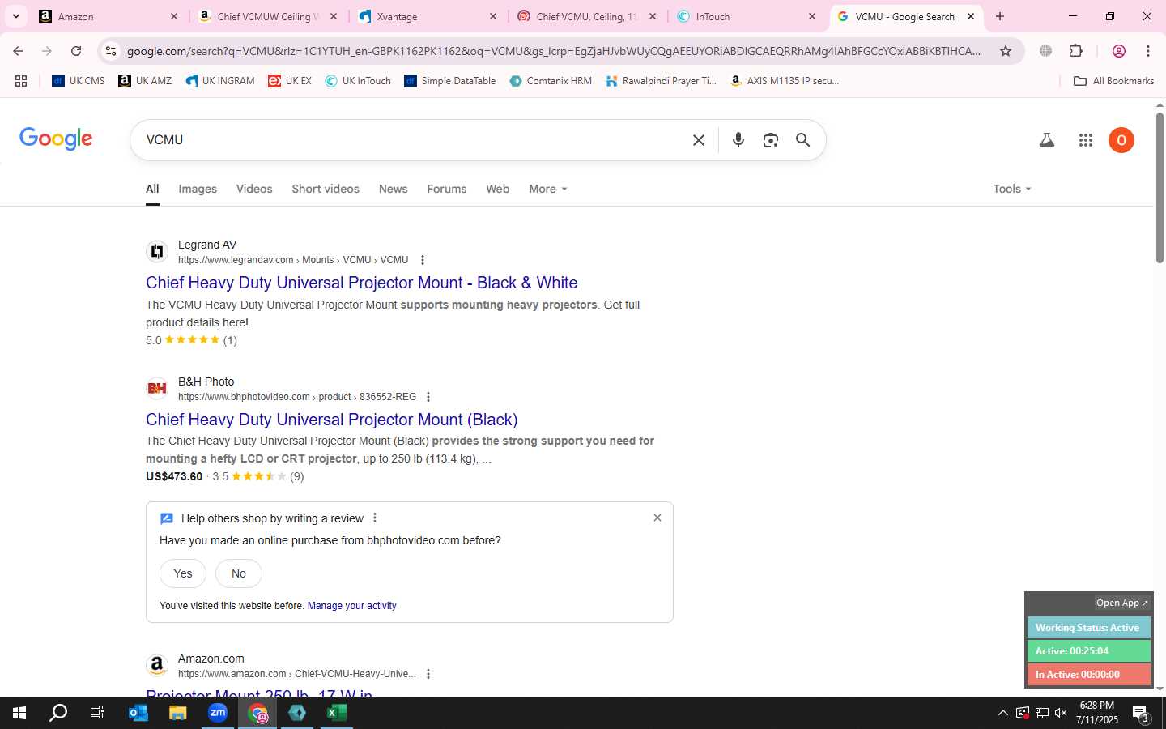Click the magnifier search submit icon
The height and width of the screenshot is (729, 1166).
coord(802,140)
